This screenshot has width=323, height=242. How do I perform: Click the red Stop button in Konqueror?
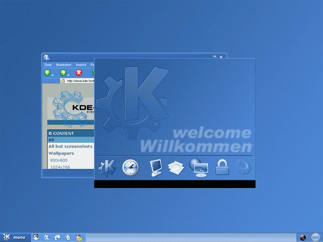[79, 73]
